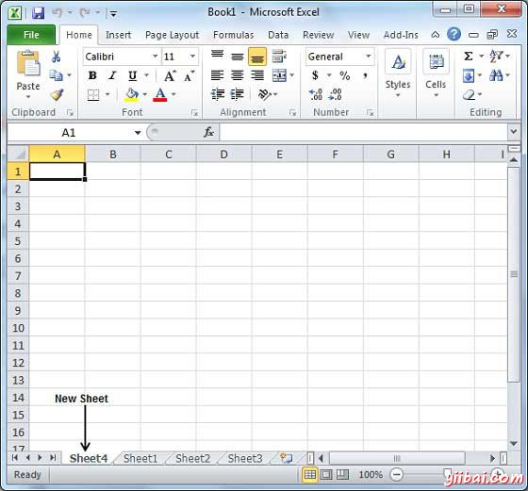Toggle highlighted Bottom Align button
This screenshot has height=491, width=528.
(257, 57)
